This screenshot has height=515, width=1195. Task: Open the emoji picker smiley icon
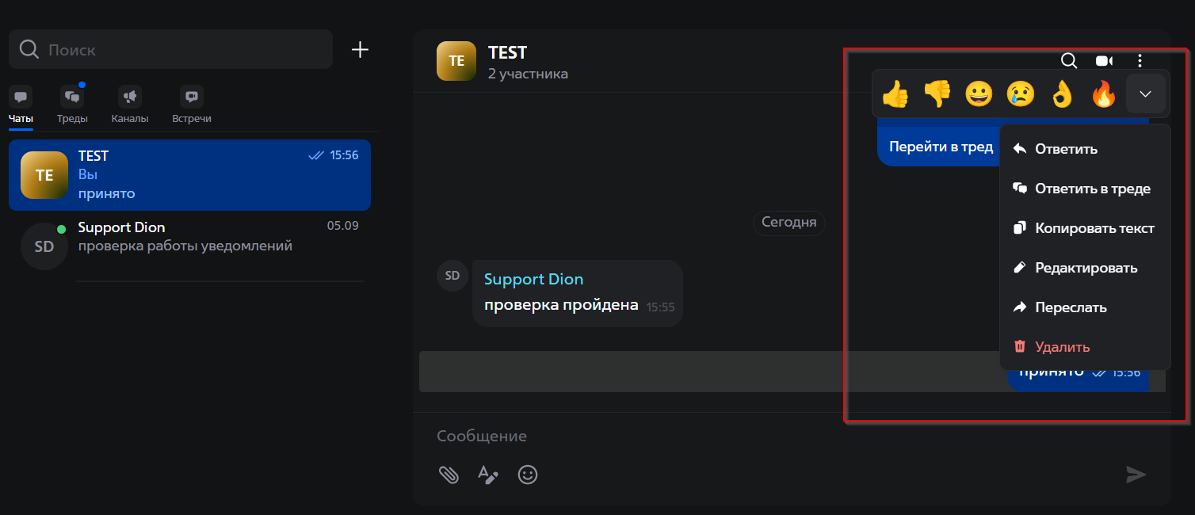pyautogui.click(x=527, y=475)
